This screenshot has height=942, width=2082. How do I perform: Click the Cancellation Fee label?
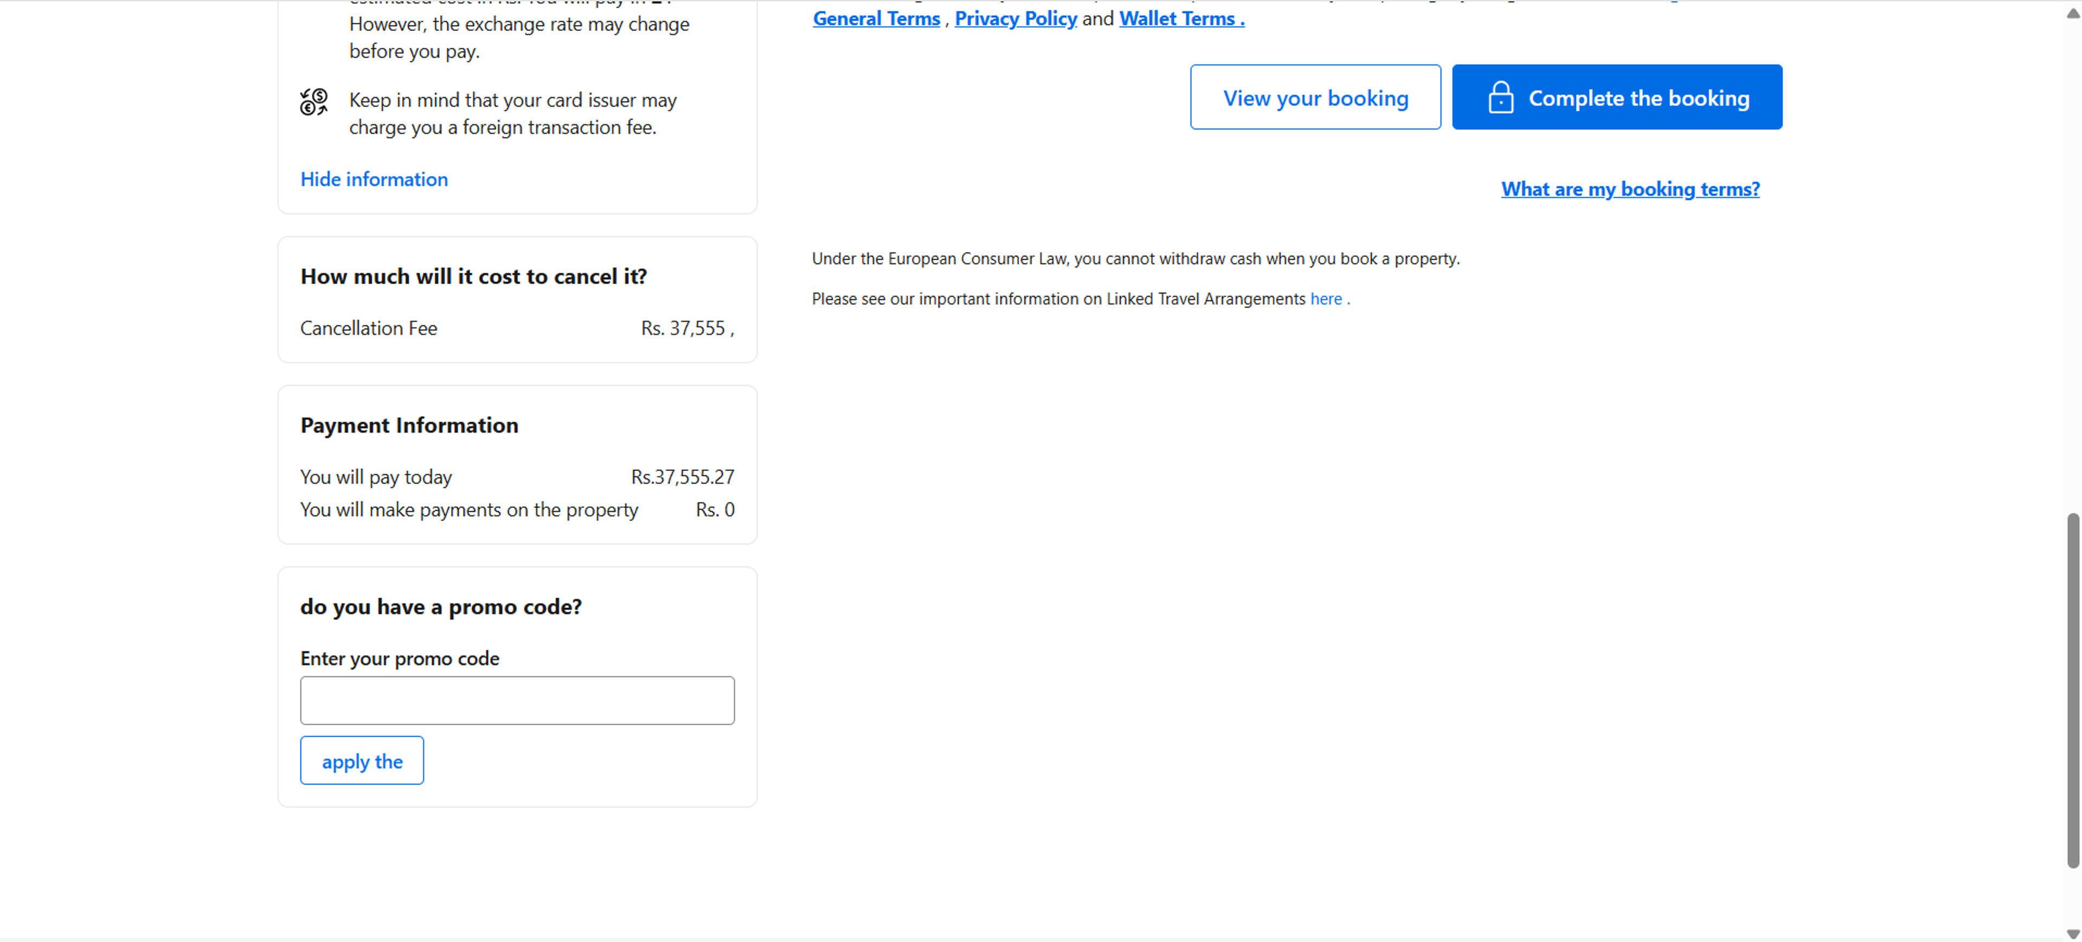click(369, 329)
